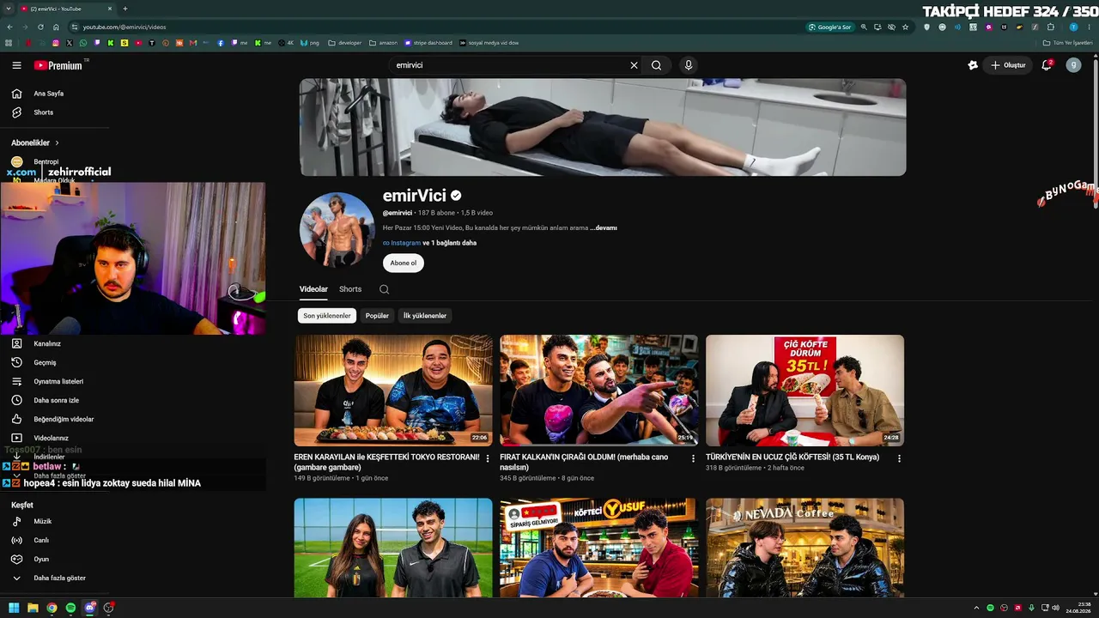Open the EREN KARAYILAN sushi video thumbnail
The height and width of the screenshot is (618, 1099).
click(393, 391)
